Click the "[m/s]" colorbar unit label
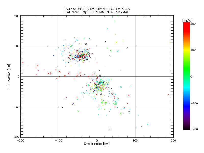The image size is (204, 153). (x=187, y=20)
